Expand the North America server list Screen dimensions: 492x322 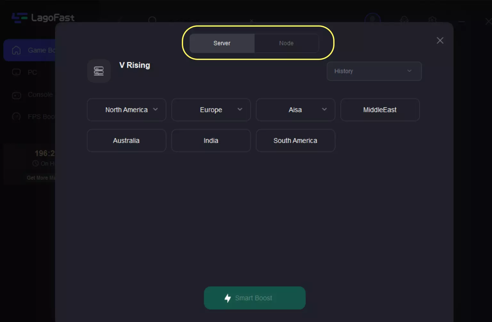pyautogui.click(x=126, y=110)
